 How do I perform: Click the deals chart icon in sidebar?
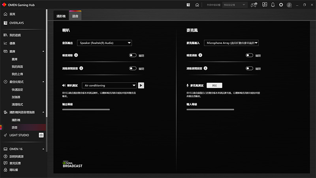(6, 43)
